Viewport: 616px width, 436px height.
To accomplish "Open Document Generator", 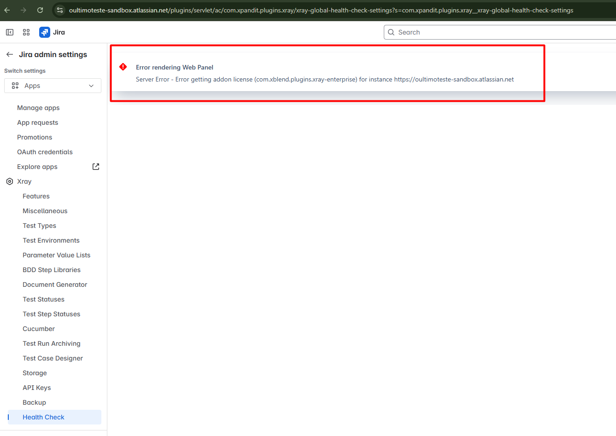I will pos(55,285).
